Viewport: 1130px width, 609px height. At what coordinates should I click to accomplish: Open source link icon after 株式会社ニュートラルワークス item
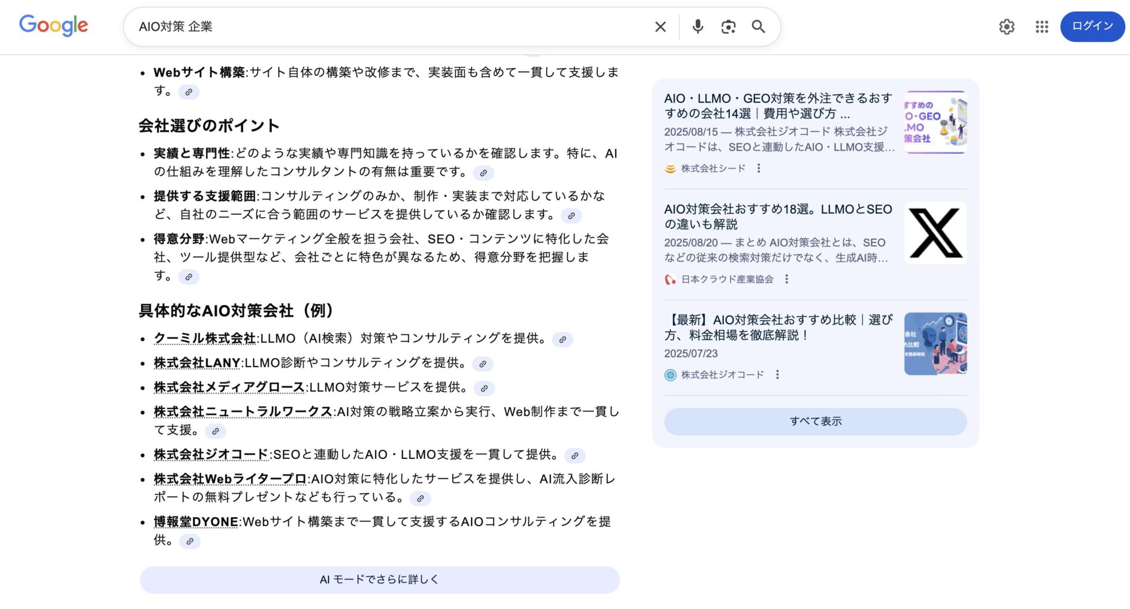click(x=215, y=431)
